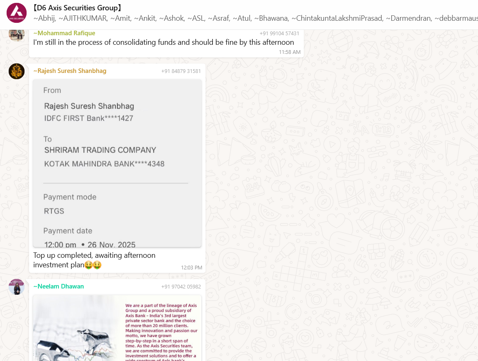The width and height of the screenshot is (478, 361).
Task: Click phone number +91 84879 31581
Action: tap(181, 71)
